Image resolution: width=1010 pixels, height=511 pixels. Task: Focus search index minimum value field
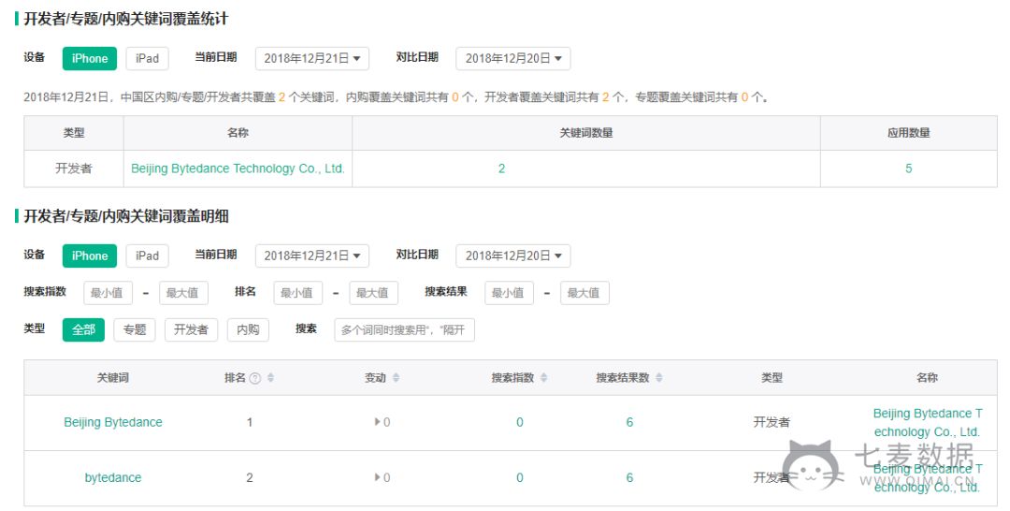point(108,293)
